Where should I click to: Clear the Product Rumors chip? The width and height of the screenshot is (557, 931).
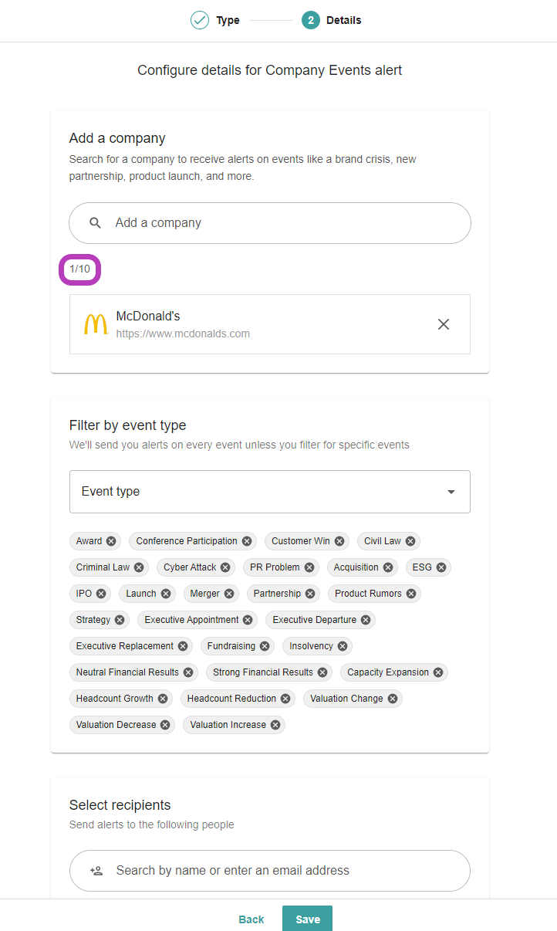411,594
